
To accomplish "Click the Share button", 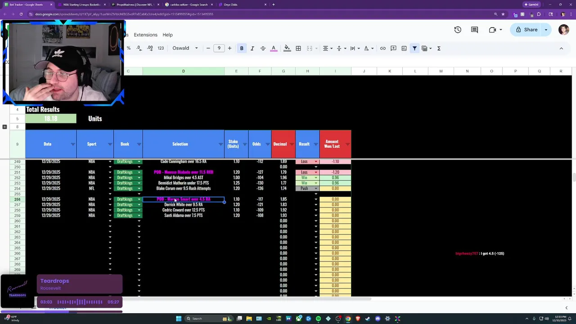I will (526, 30).
